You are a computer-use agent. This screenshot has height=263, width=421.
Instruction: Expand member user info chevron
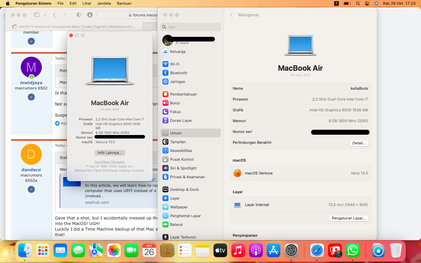31,41
